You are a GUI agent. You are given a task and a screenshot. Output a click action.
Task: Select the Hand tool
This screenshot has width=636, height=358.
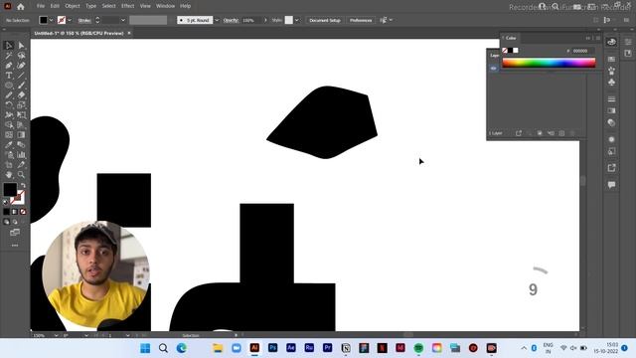pos(9,175)
